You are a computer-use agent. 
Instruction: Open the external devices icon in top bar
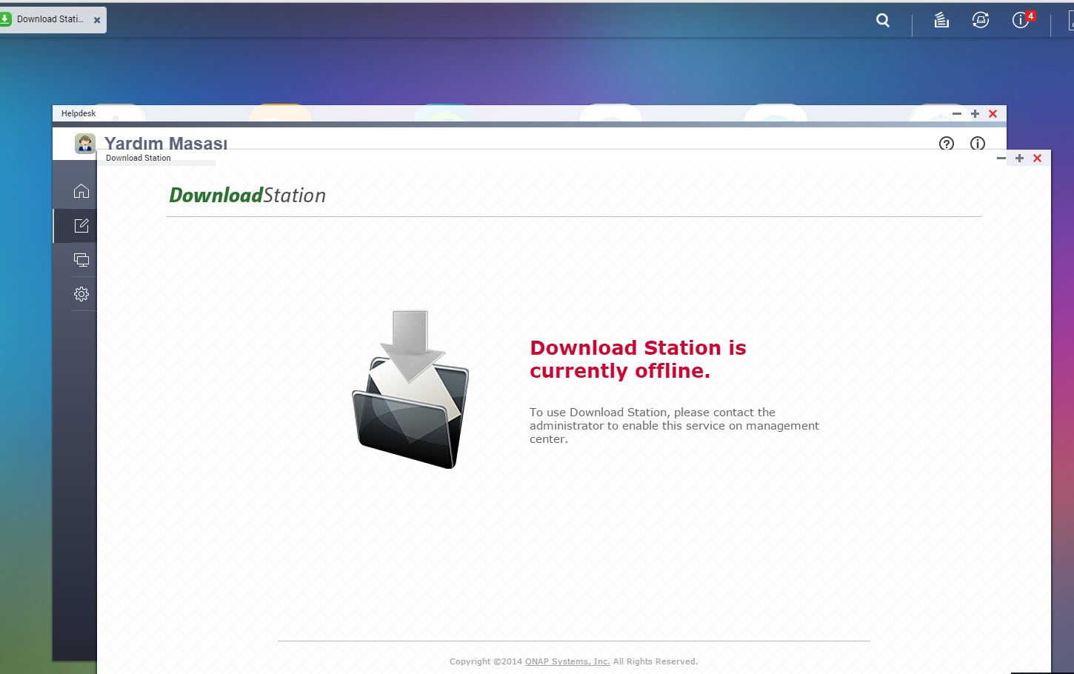[x=981, y=21]
